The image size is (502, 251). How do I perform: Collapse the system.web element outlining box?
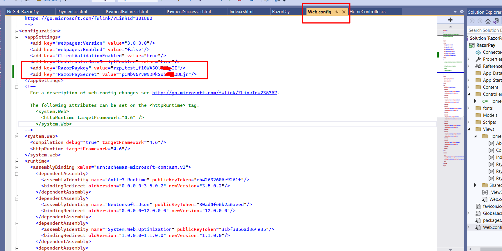[17, 137]
